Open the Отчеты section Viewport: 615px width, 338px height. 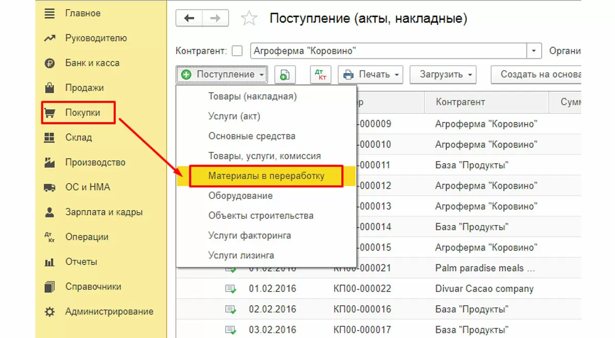pyautogui.click(x=81, y=262)
